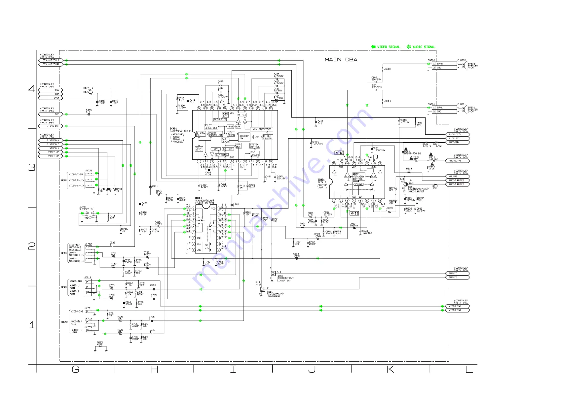Screen dimensions: 562x393
Task: Click the R177 resistor label
Action: click(86, 88)
